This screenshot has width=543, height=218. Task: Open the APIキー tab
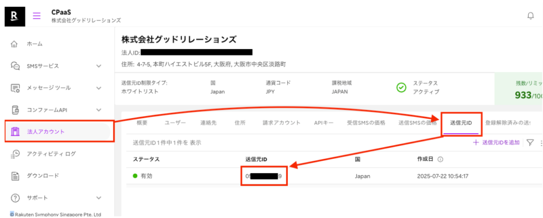tap(323, 123)
